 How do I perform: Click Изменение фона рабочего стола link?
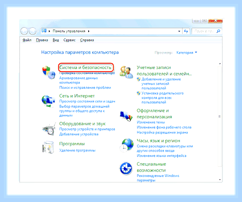point(164,127)
